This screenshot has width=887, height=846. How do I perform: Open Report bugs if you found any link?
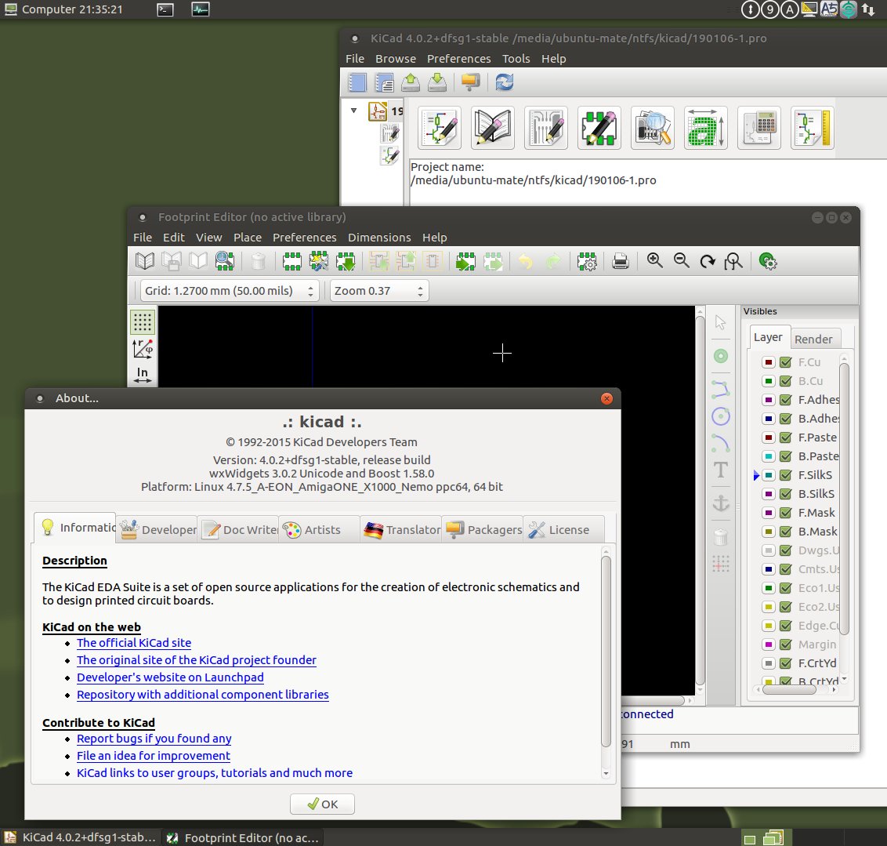tap(154, 739)
